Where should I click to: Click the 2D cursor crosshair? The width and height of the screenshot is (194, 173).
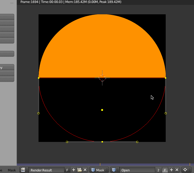102,78
